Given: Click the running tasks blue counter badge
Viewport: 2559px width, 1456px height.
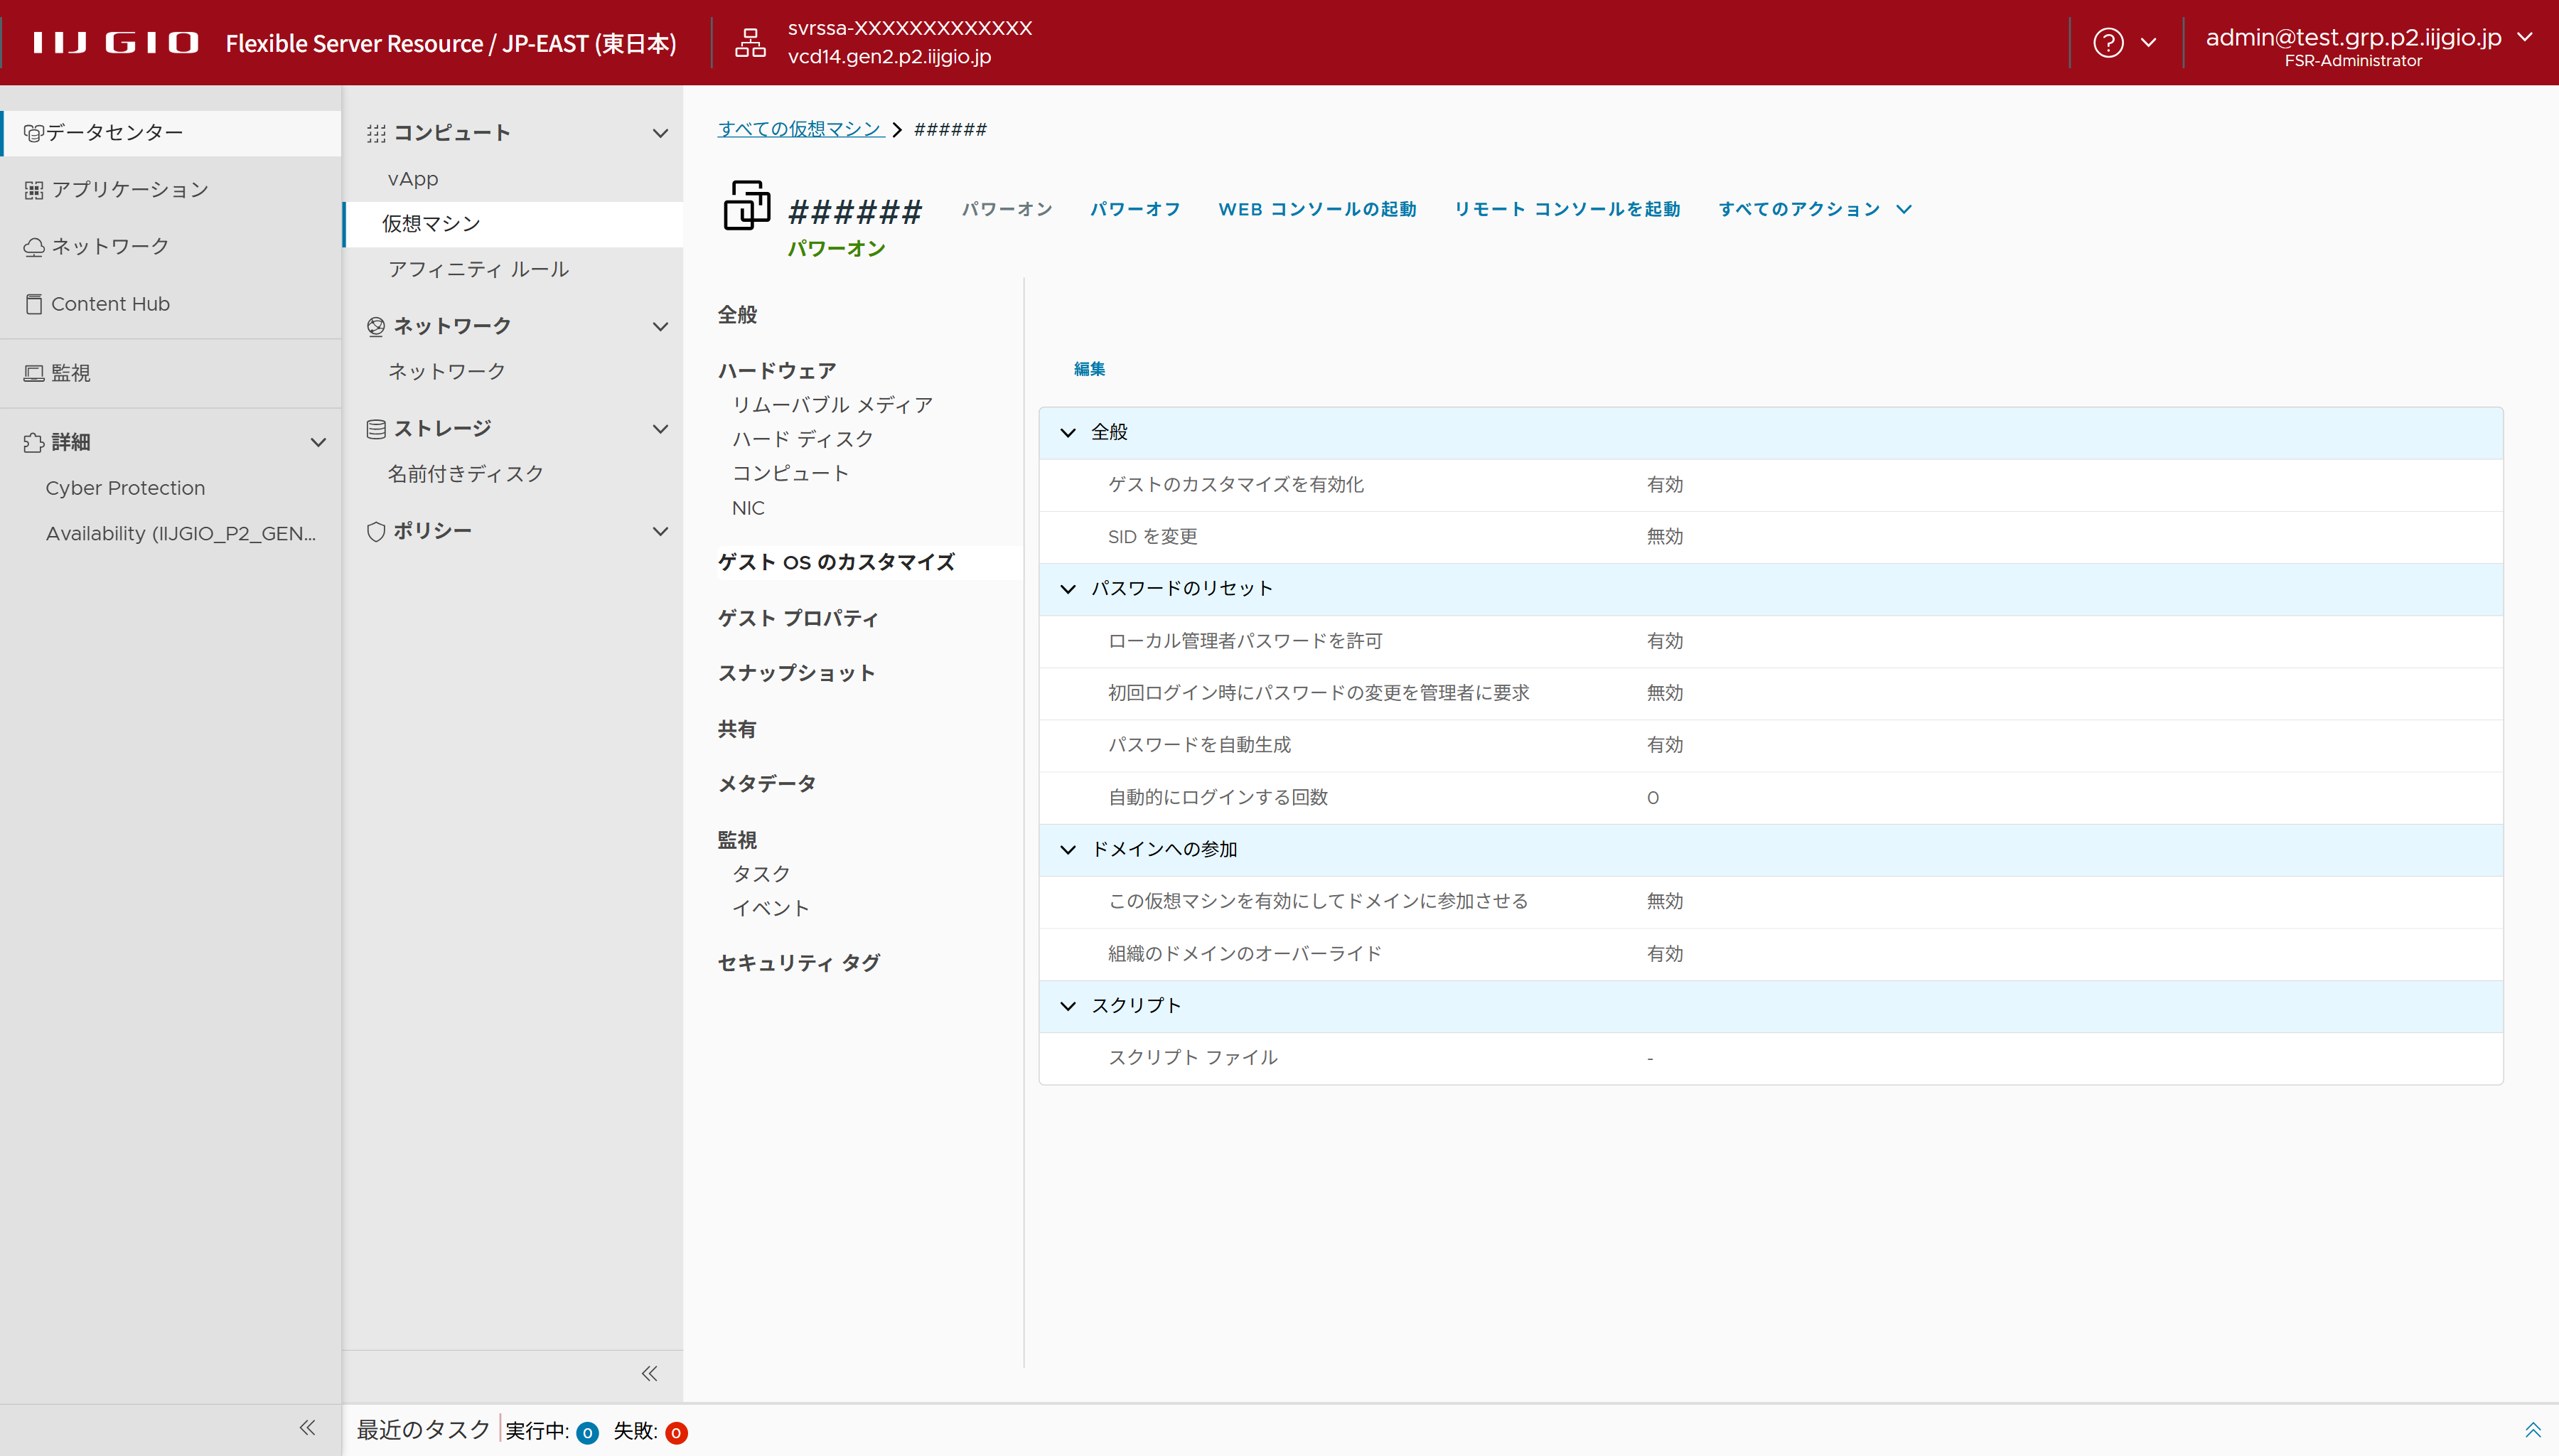Looking at the screenshot, I should coord(588,1433).
